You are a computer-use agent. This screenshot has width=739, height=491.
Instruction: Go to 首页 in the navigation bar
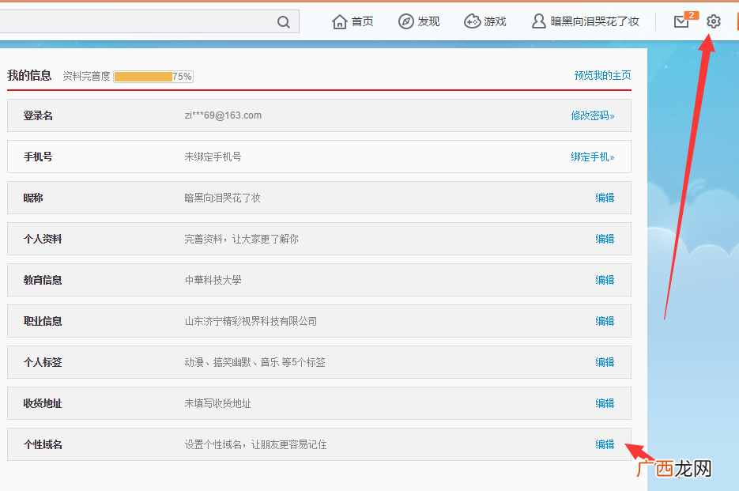[x=362, y=21]
